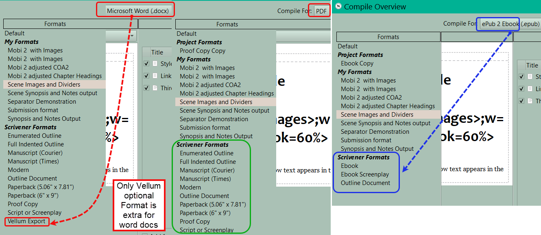
Task: Select Separator Demonstration in Word panel
Action: click(x=42, y=102)
